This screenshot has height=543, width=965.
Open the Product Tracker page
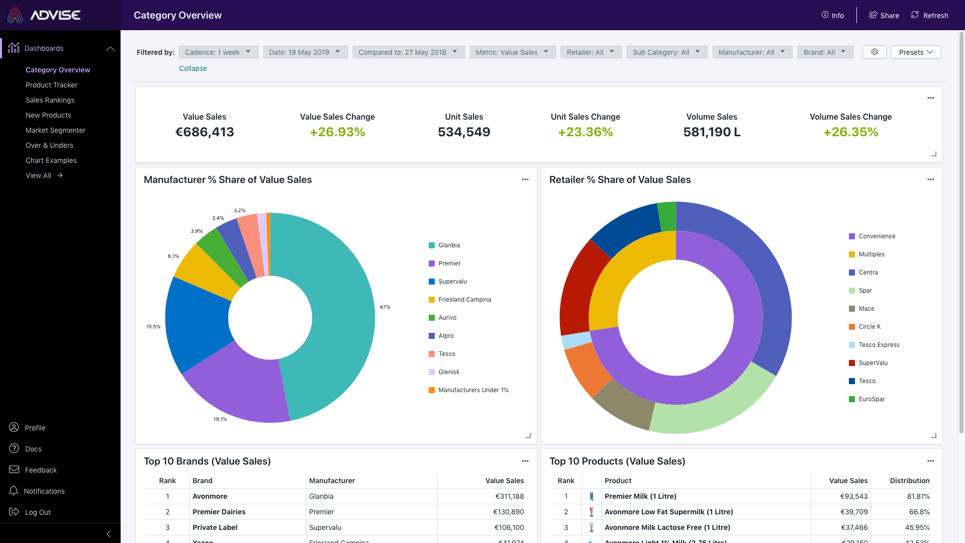[51, 85]
